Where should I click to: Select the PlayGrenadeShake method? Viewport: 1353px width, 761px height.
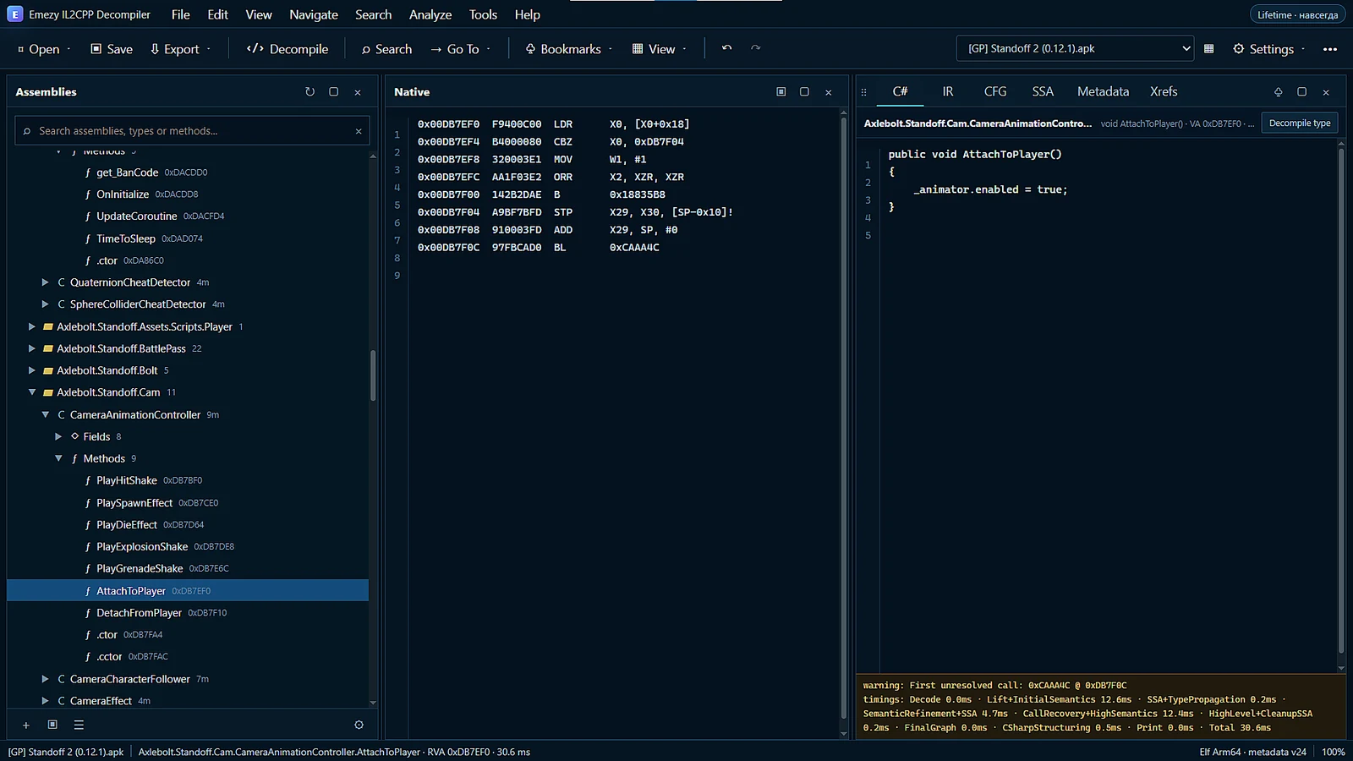[188, 568]
